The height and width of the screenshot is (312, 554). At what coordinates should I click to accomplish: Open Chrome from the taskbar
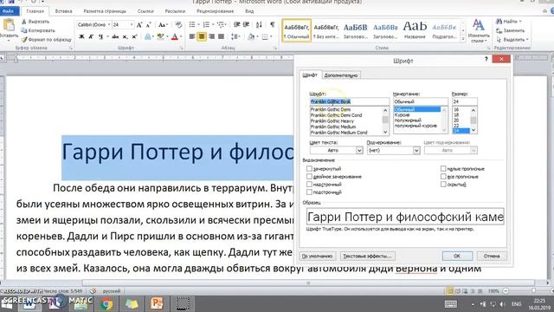pos(106,304)
